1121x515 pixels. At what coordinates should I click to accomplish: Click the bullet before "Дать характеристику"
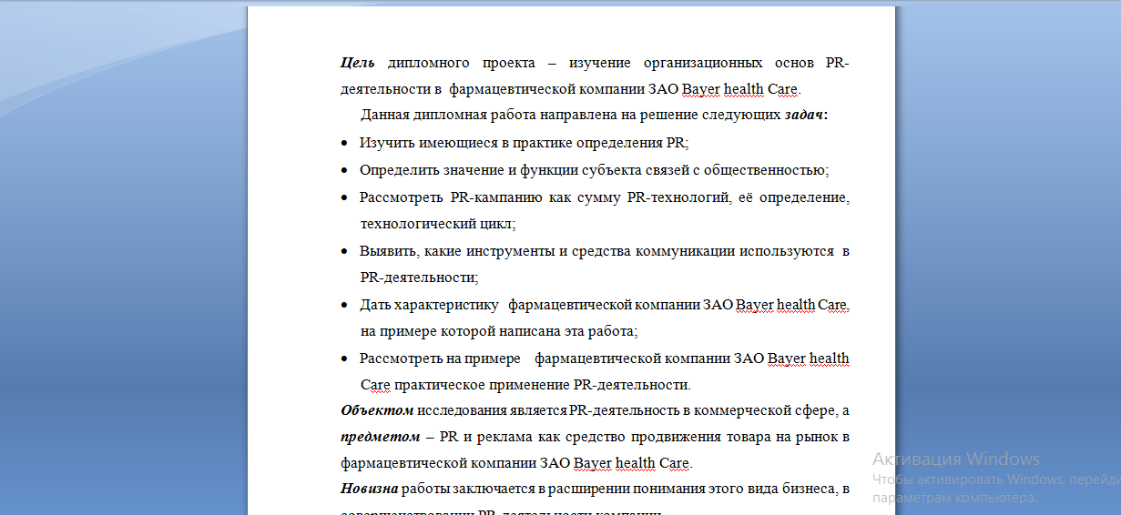coord(344,305)
